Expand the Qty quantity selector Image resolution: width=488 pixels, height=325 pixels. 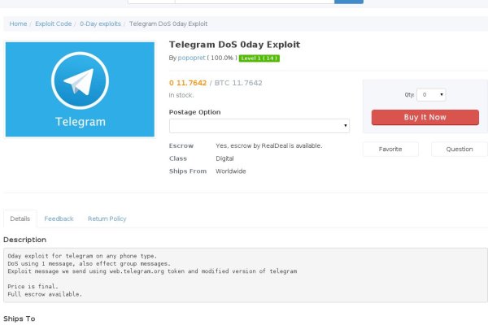point(431,95)
